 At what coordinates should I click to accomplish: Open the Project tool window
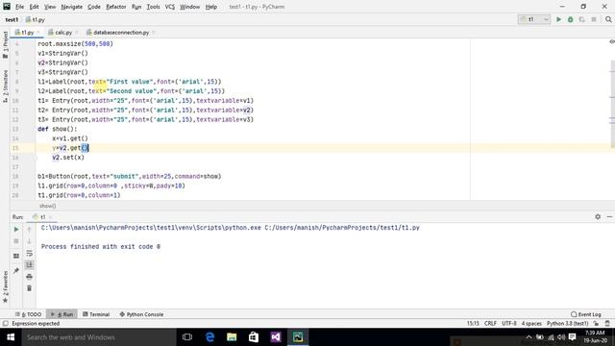click(5, 45)
